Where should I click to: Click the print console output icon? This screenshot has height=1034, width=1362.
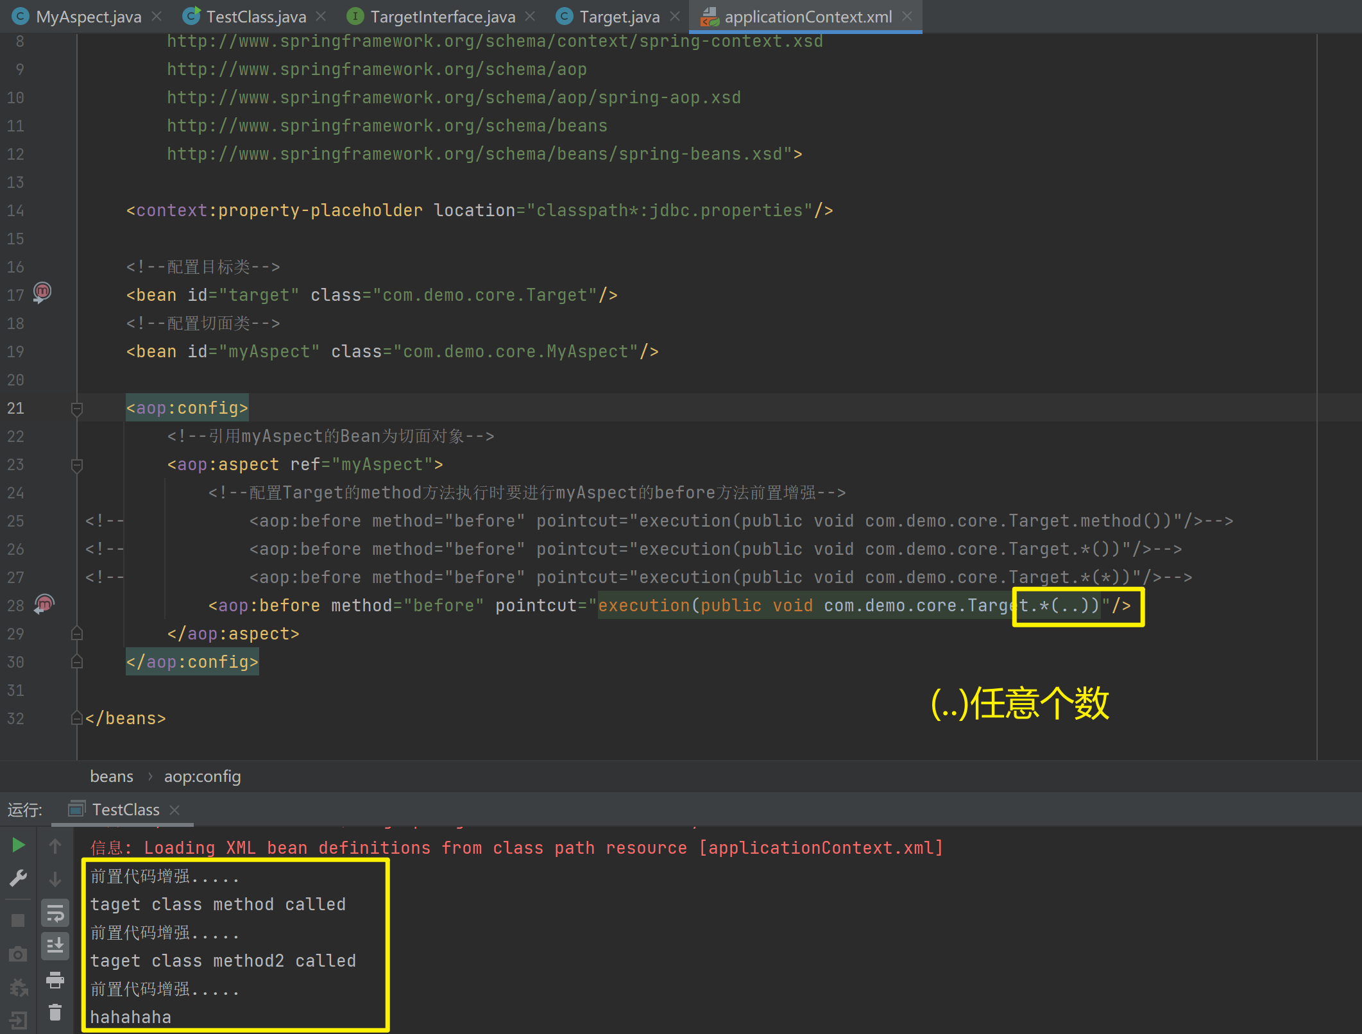[x=55, y=979]
